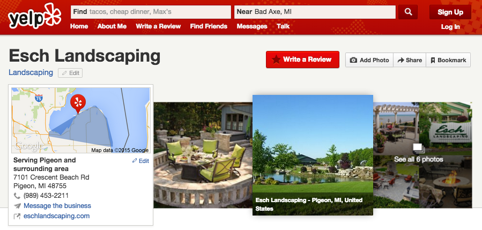The width and height of the screenshot is (482, 230).
Task: Click the camera Add Photo button
Action: point(369,60)
